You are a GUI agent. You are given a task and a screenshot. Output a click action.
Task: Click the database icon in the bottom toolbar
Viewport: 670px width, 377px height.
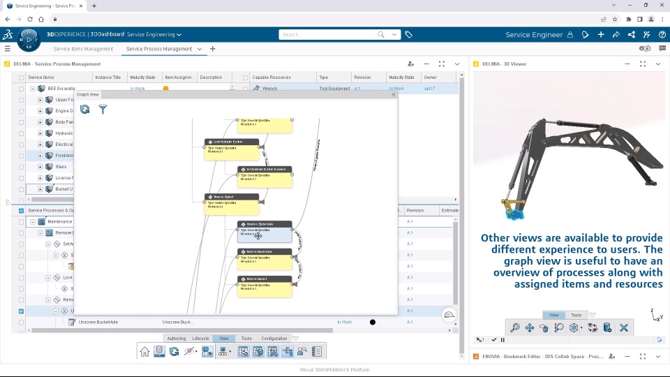159,351
